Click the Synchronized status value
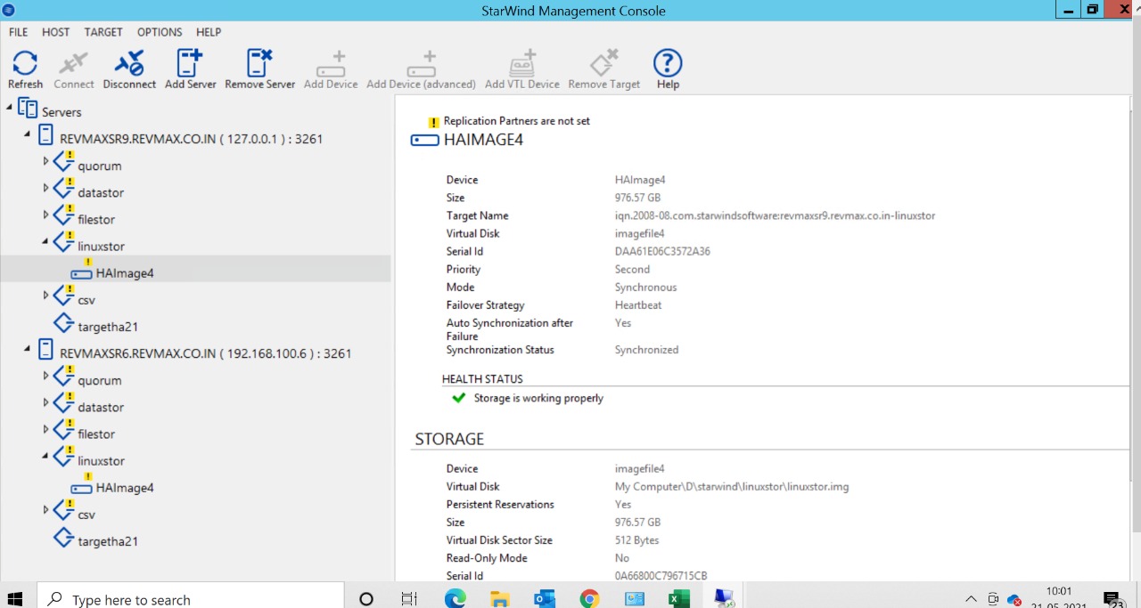 (x=646, y=350)
